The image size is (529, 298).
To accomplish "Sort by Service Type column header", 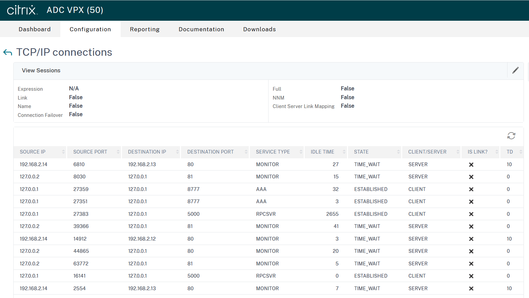I will 273,152.
